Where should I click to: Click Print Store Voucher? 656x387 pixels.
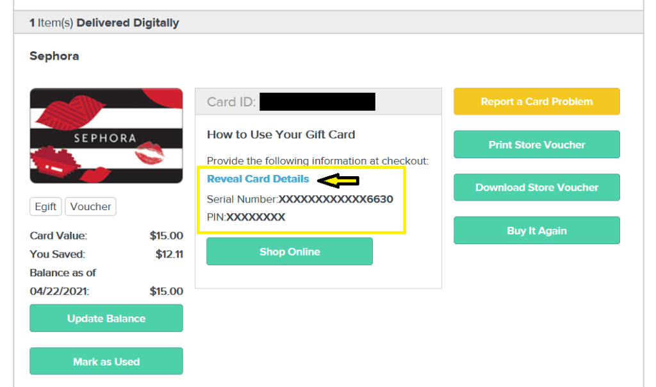(x=536, y=145)
